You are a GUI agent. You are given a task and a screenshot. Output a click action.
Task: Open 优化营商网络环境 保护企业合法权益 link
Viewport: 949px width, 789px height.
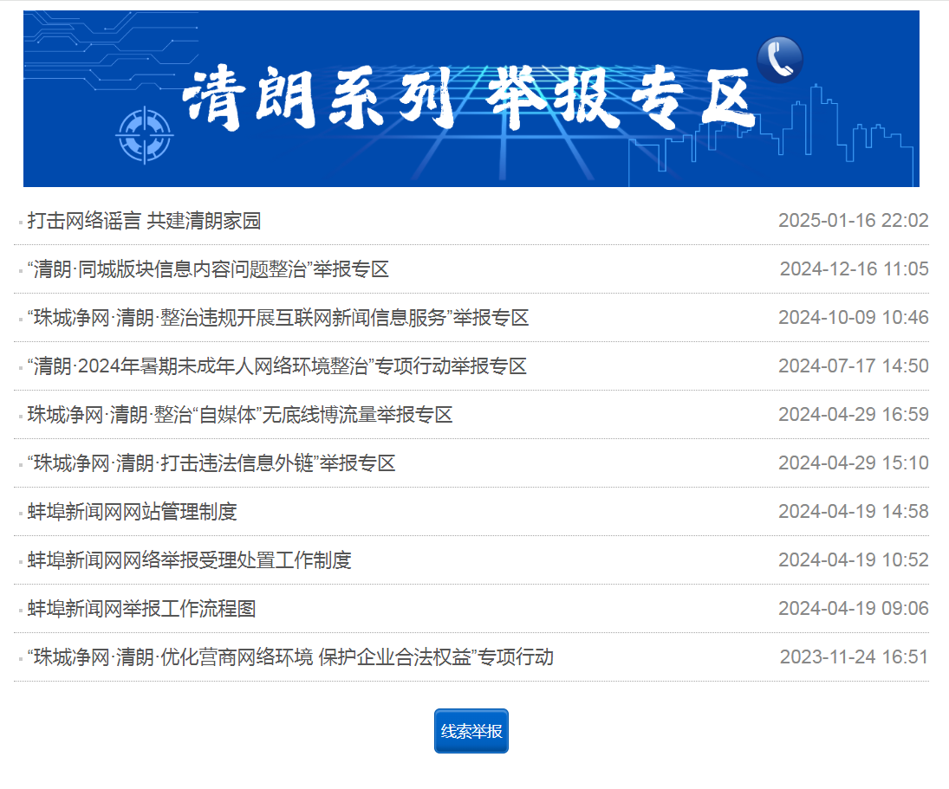[290, 657]
